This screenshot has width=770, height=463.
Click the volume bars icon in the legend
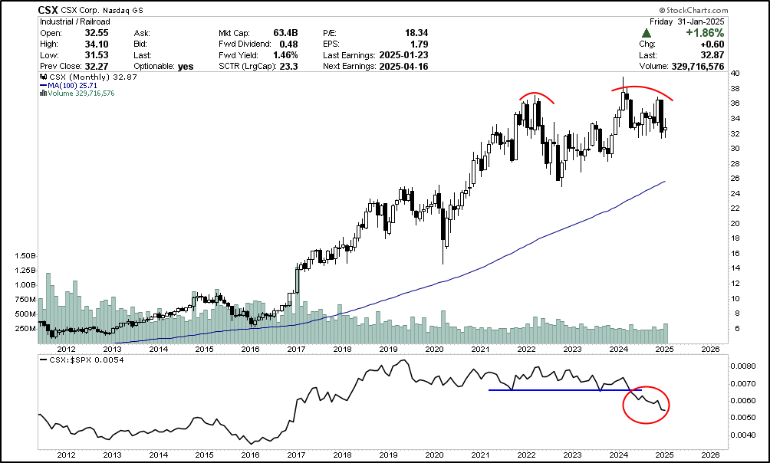point(43,94)
